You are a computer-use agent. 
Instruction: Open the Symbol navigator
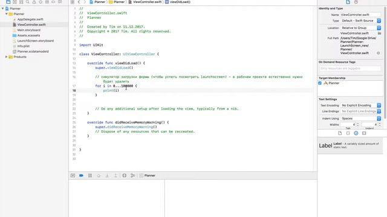(21, 2)
